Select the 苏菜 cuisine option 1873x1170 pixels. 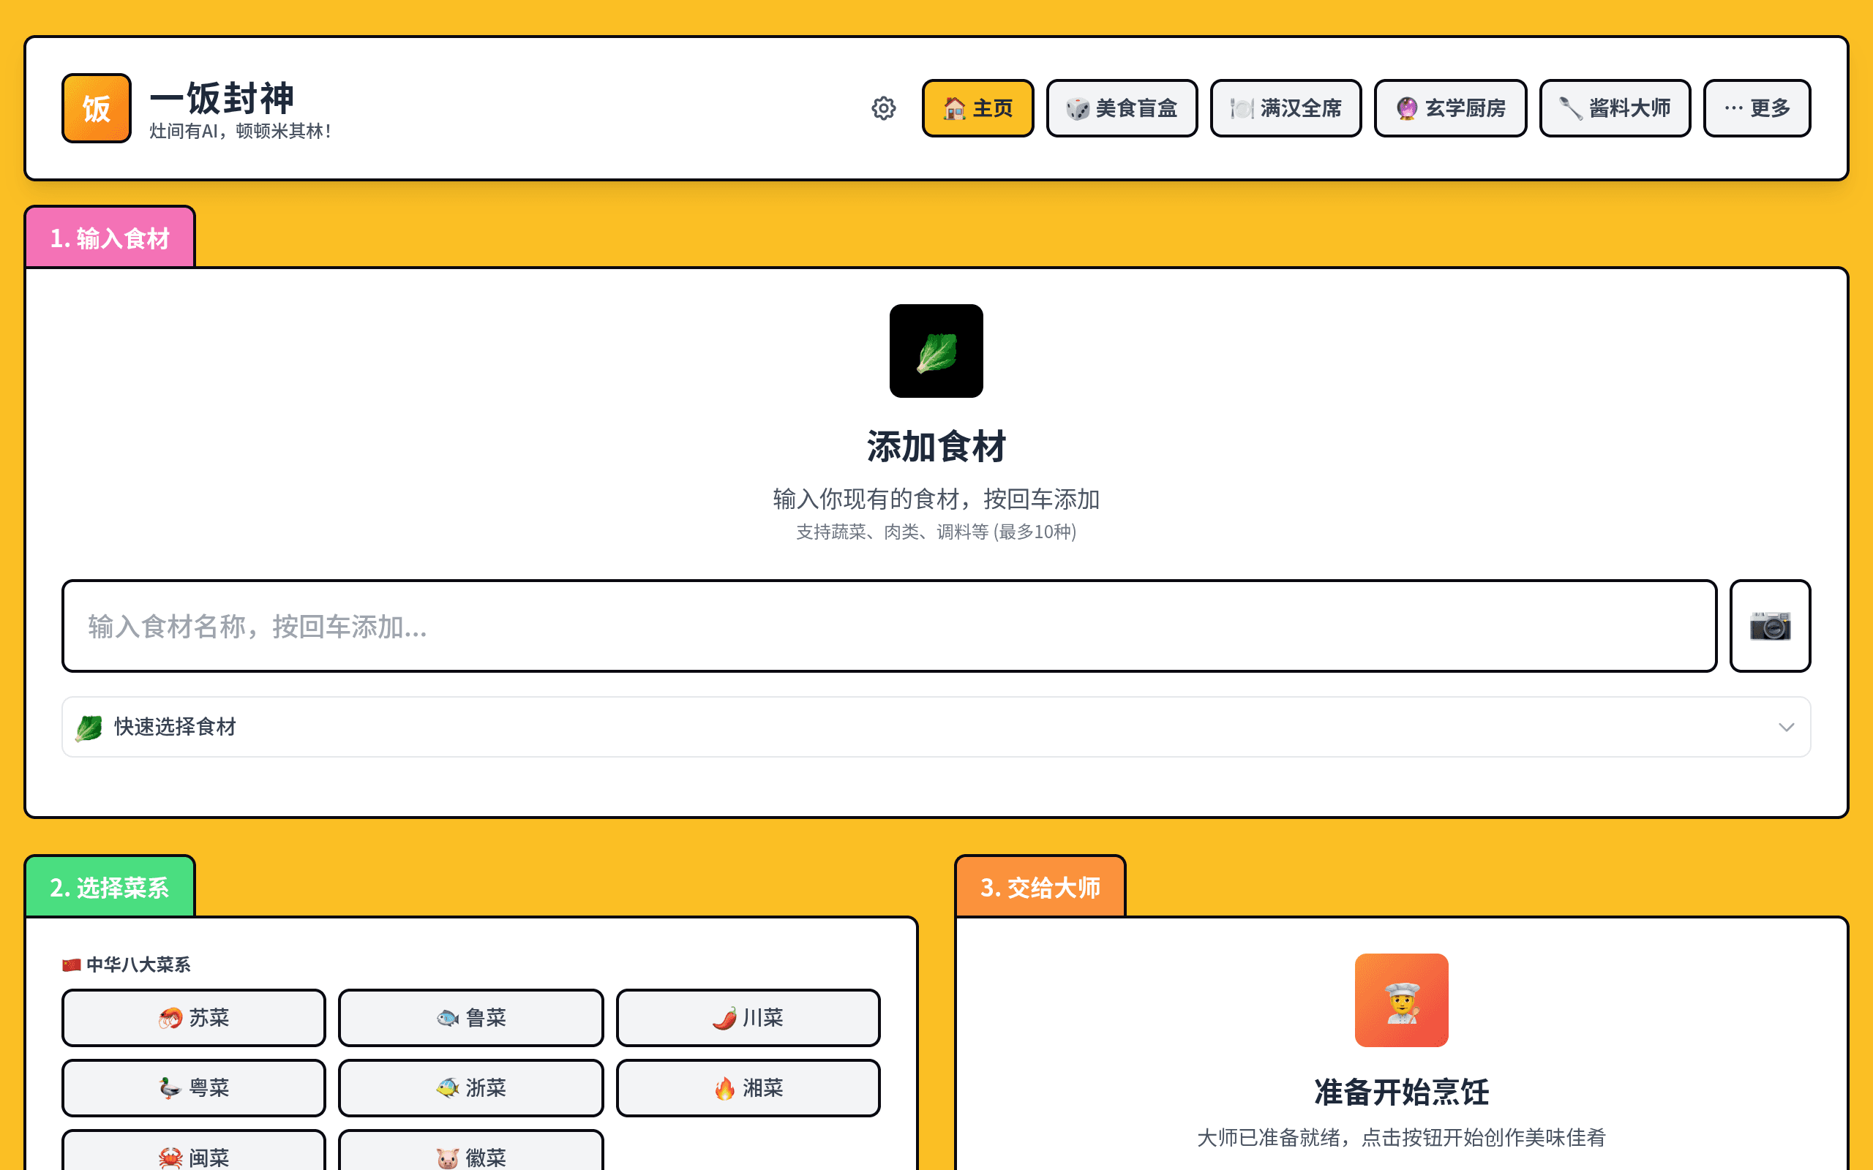click(193, 1018)
